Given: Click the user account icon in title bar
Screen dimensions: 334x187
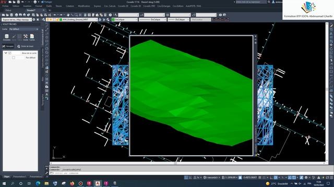Looking at the screenshot, I should tap(273, 2).
